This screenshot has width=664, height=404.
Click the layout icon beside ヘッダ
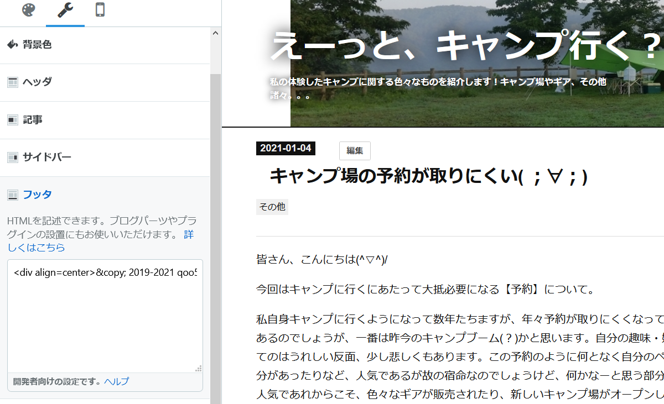pyautogui.click(x=13, y=82)
